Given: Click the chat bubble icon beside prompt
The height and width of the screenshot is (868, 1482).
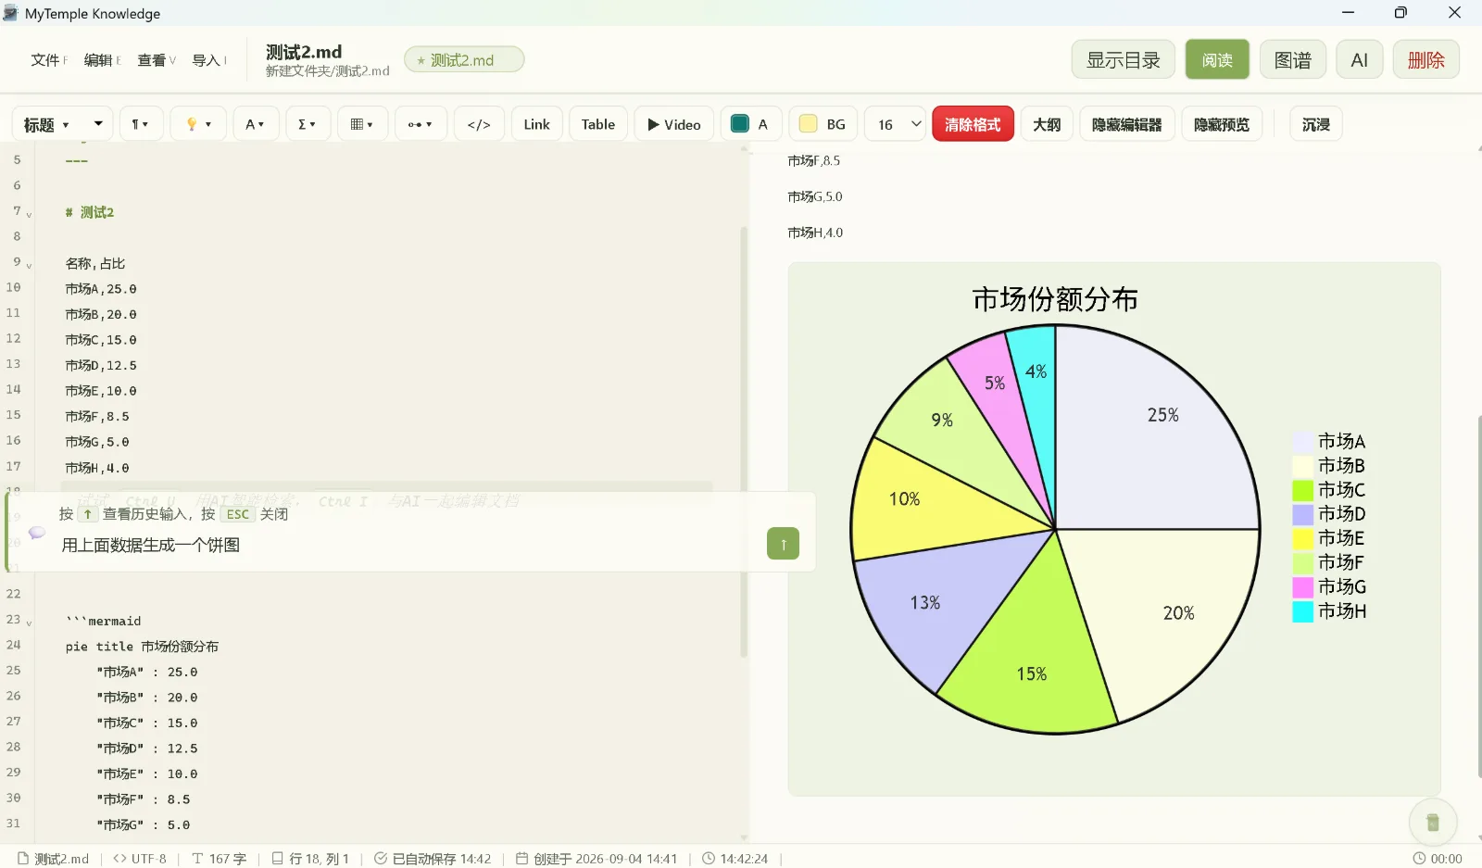Looking at the screenshot, I should 37,533.
